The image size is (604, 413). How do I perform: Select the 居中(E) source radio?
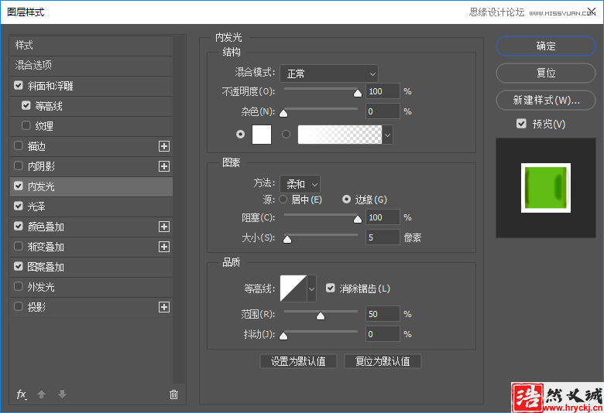tap(283, 200)
